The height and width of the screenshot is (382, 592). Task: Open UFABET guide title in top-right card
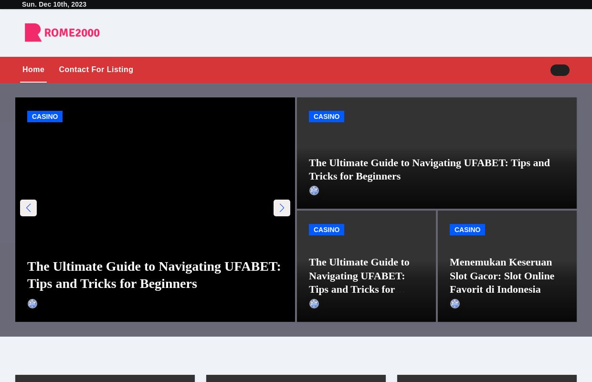click(429, 169)
